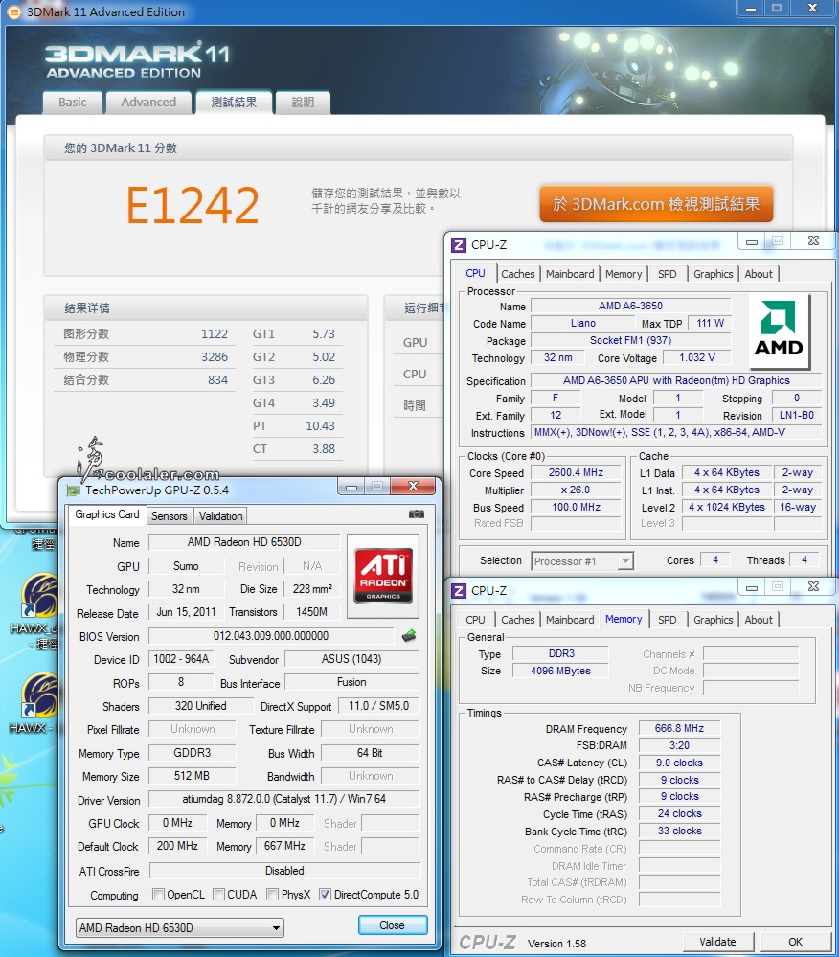Click the orange 3DMark.com view results button
Screen dimensions: 839x957
pyautogui.click(x=656, y=204)
